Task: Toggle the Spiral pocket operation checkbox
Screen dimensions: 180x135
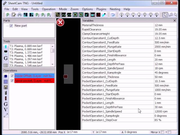Action: click(12, 81)
